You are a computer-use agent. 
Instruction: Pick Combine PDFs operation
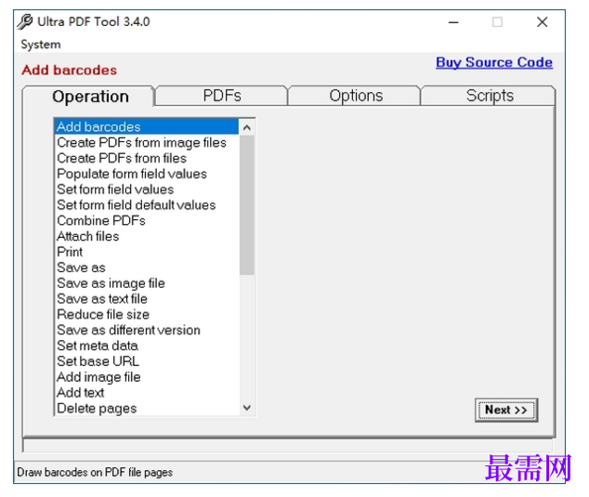coord(147,220)
